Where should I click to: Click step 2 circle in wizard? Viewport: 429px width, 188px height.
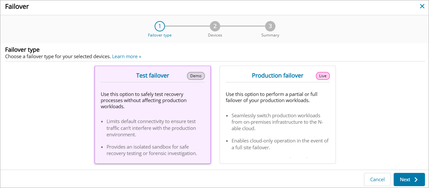click(215, 26)
